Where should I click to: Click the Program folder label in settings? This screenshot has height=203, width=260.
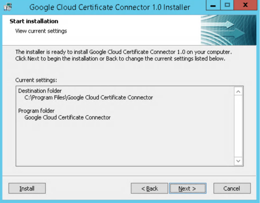[36, 111]
